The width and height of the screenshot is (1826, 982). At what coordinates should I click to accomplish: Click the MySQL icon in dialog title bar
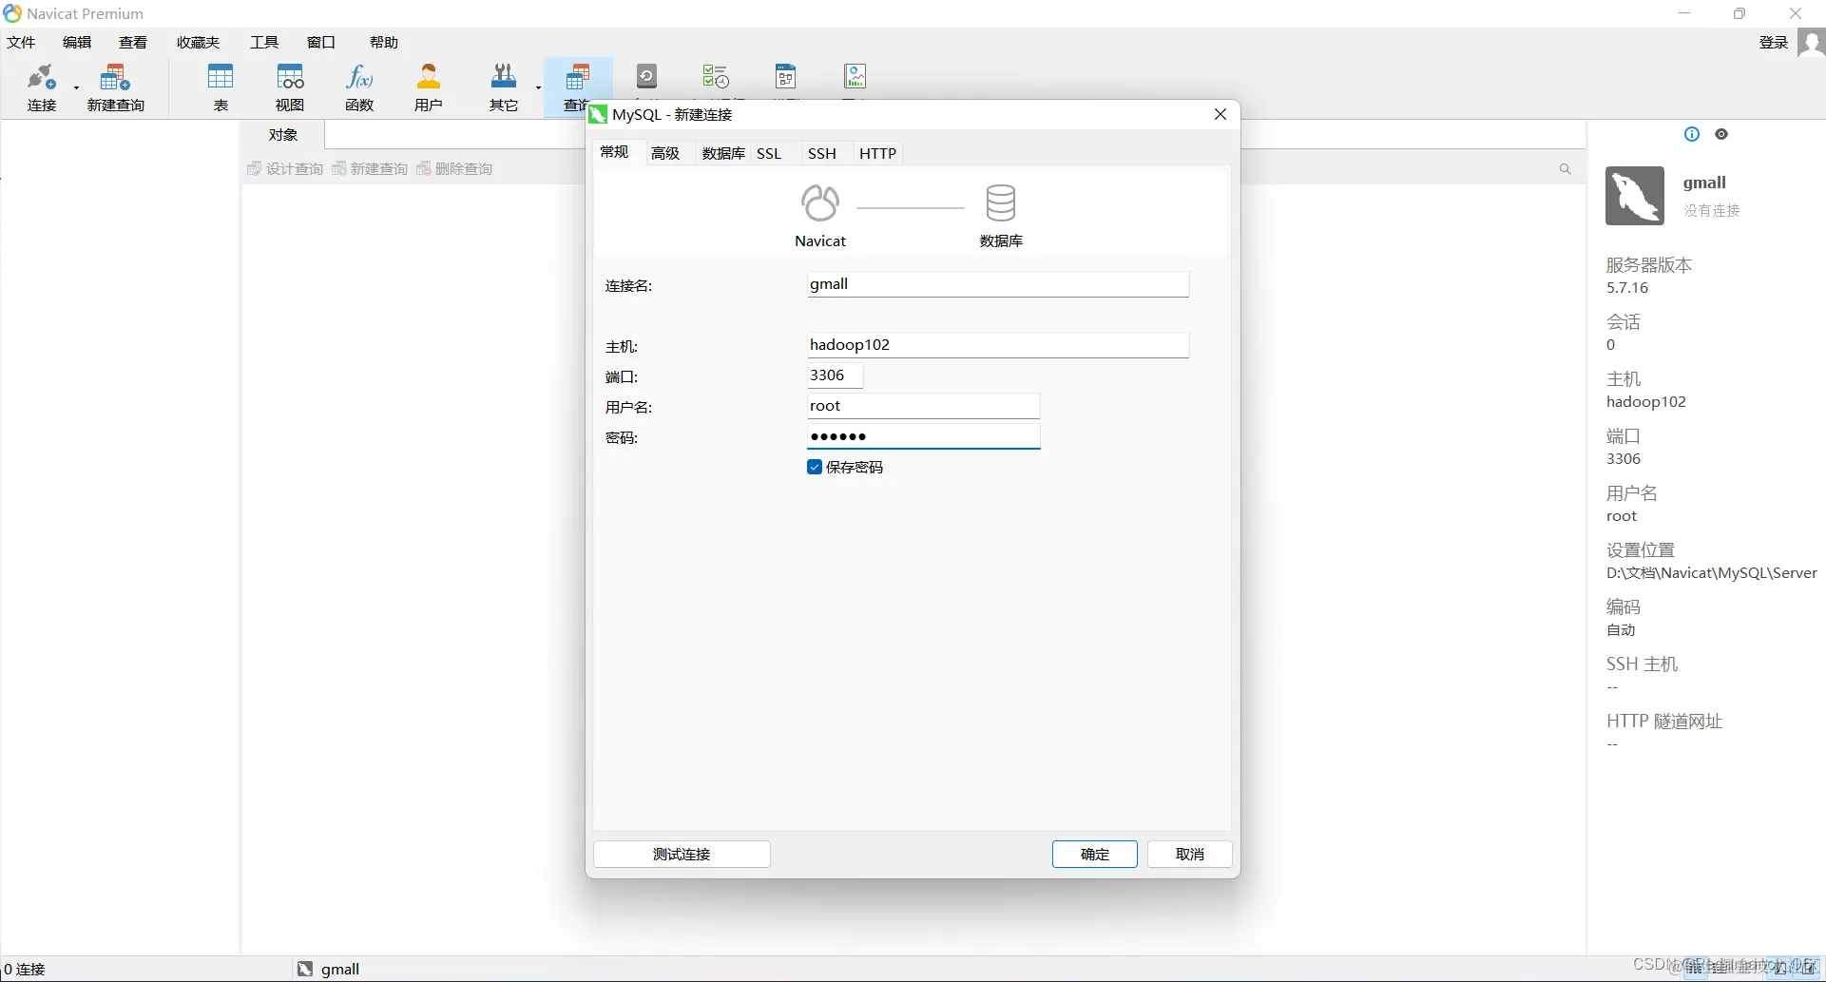(598, 114)
